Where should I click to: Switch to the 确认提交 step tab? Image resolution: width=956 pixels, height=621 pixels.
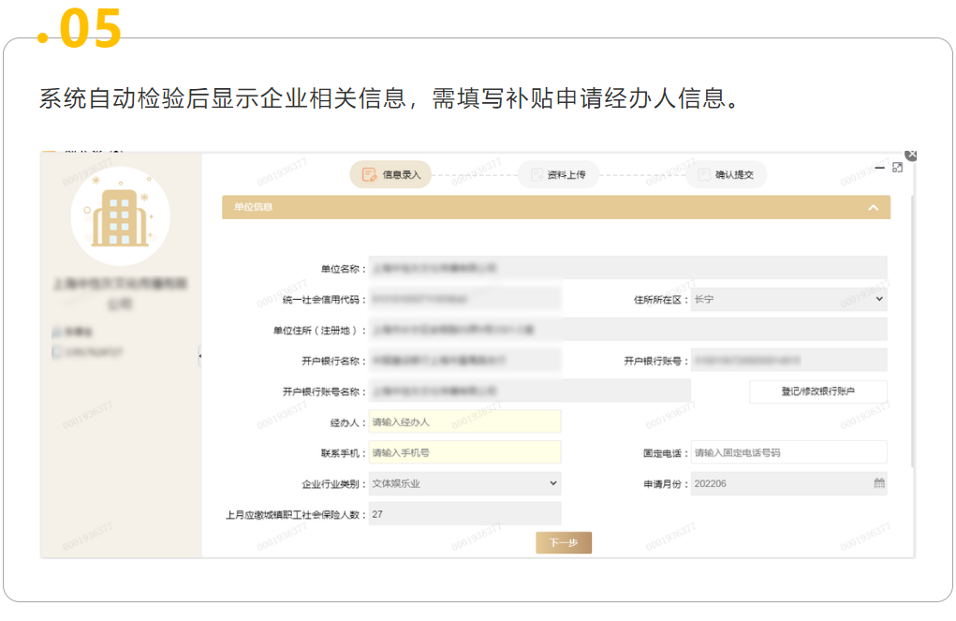733,174
